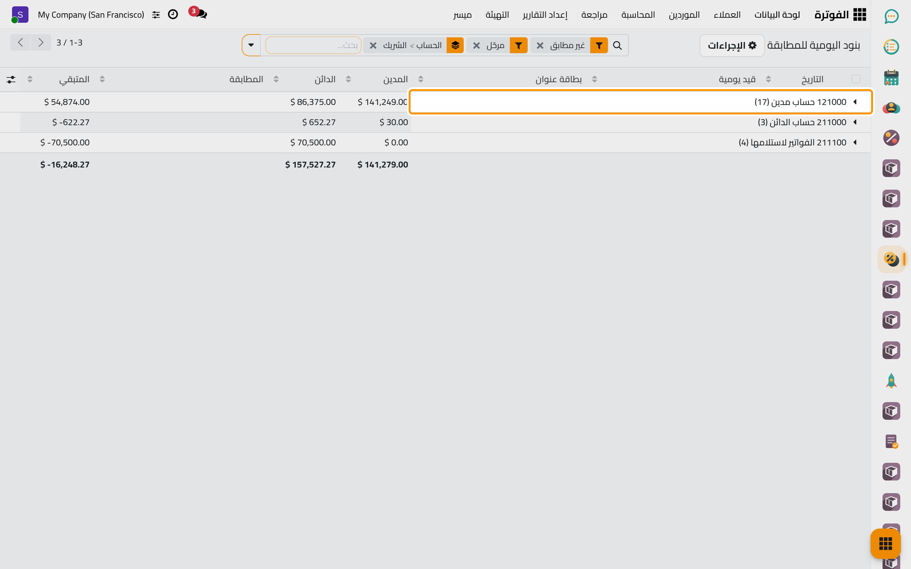Click the My Company (San Francisco) switcher
Image resolution: width=911 pixels, height=569 pixels.
click(91, 15)
